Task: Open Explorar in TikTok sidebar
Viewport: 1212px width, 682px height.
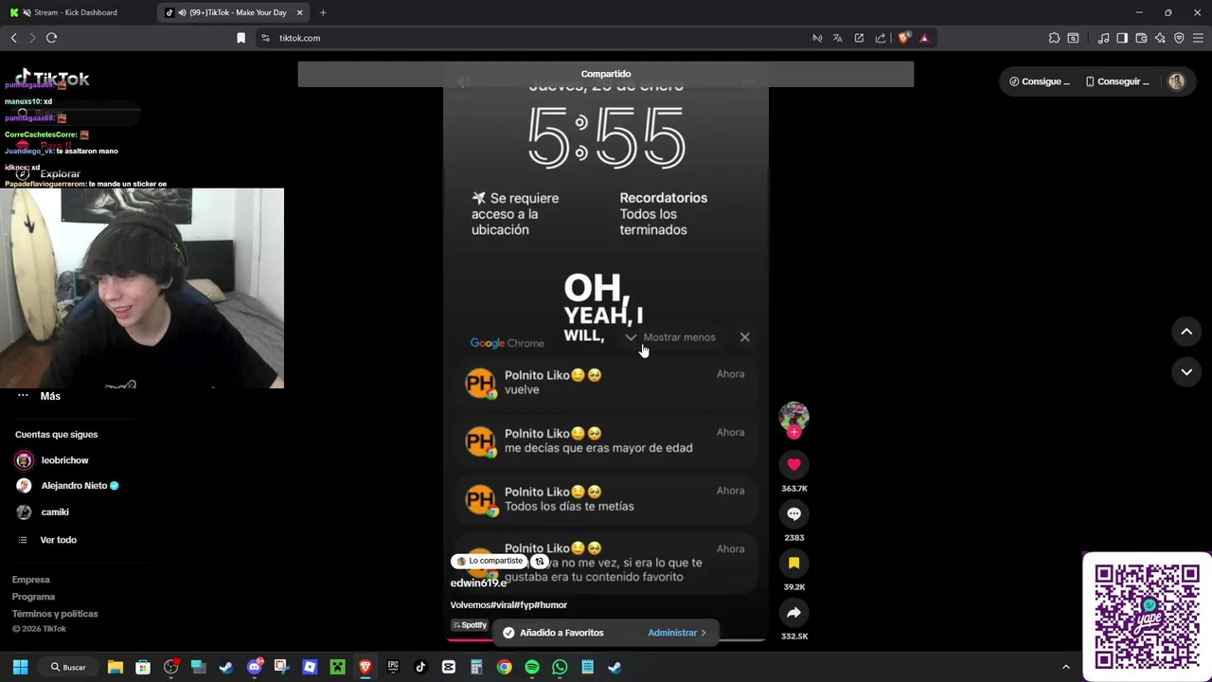Action: tap(60, 174)
